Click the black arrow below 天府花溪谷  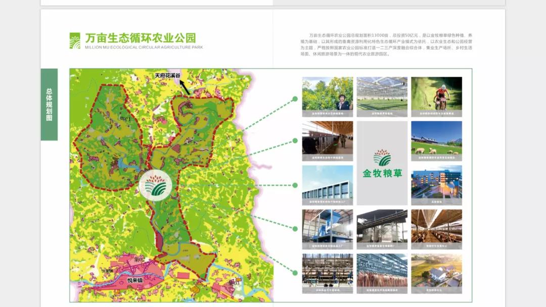coord(185,87)
